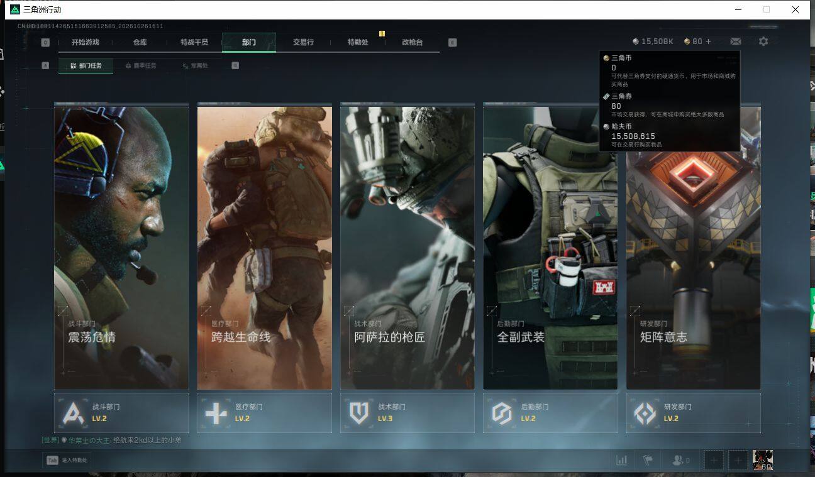Select the 部门任务 sub-tab
The image size is (815, 477).
click(86, 65)
